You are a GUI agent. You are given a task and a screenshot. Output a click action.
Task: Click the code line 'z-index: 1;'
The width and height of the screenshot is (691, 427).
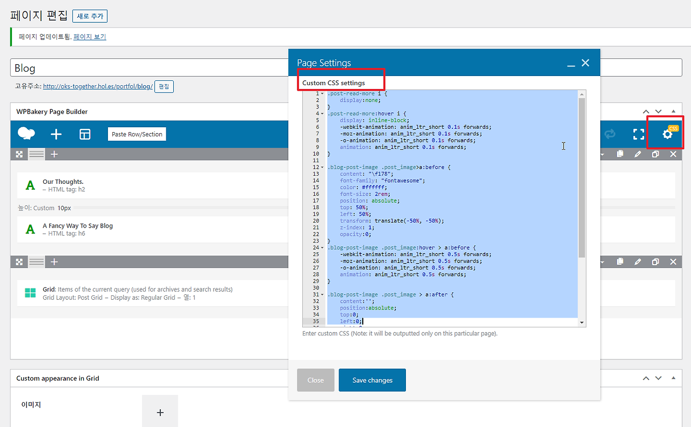coord(356,228)
